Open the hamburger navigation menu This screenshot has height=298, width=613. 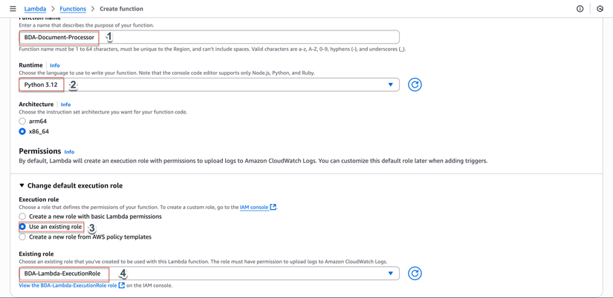(13, 9)
